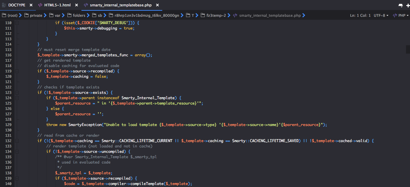Click the HTML5-1.html tab file icon
Screen dimensions: 410x187
(x=40, y=5)
